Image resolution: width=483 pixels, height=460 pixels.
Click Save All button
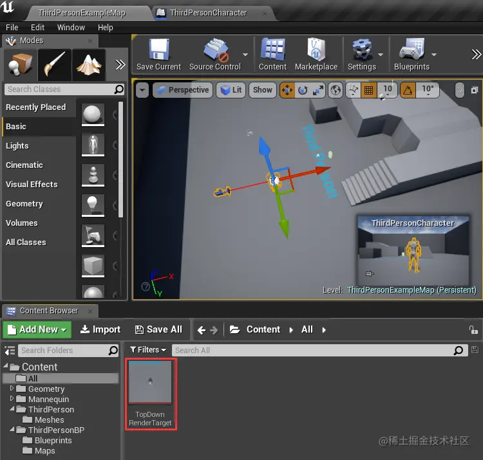click(x=158, y=329)
